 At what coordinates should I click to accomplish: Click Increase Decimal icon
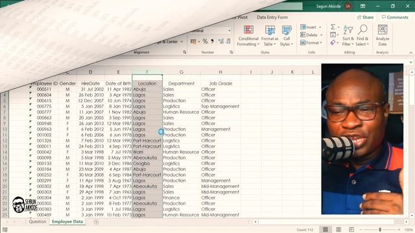pyautogui.click(x=220, y=41)
